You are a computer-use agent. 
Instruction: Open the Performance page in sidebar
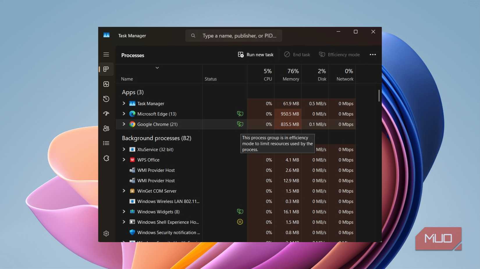click(x=106, y=84)
